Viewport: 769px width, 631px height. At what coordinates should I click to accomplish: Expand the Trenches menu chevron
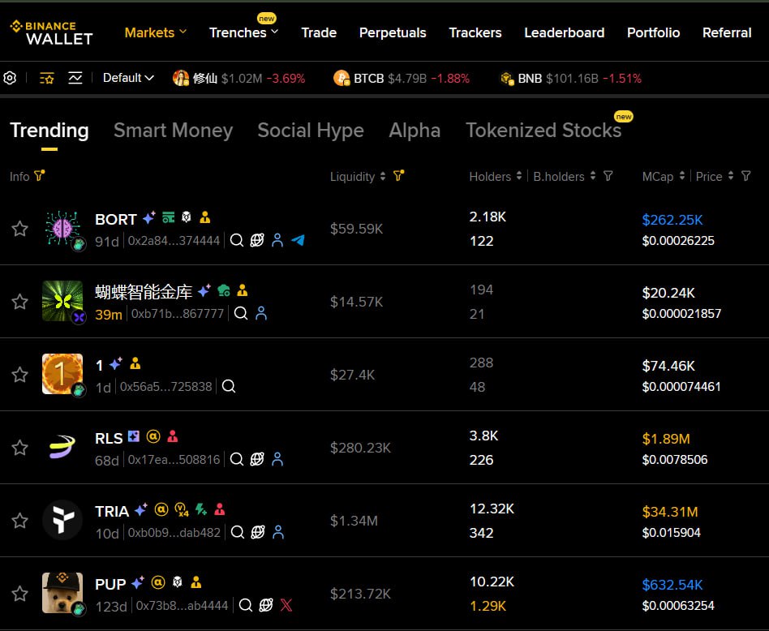(x=273, y=33)
